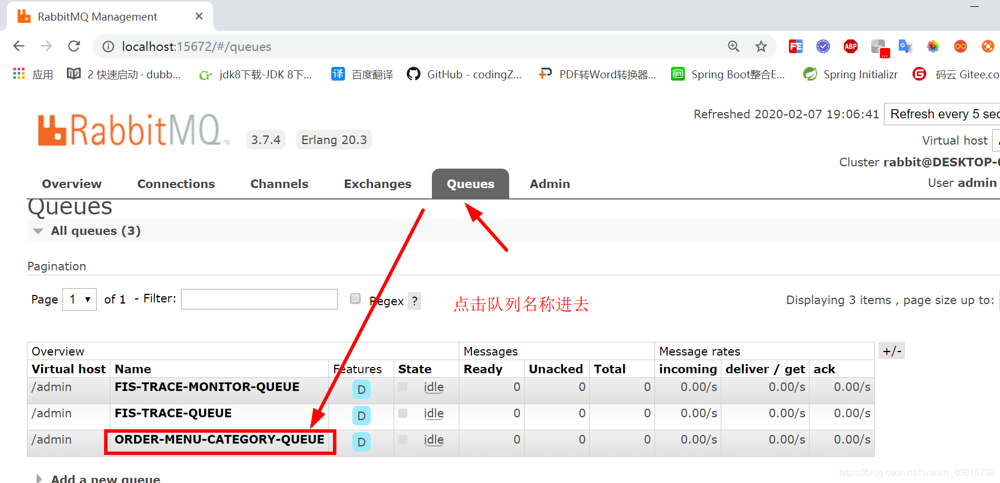The height and width of the screenshot is (483, 1000).
Task: Open the PDF to Word converter bookmark
Action: tap(597, 74)
